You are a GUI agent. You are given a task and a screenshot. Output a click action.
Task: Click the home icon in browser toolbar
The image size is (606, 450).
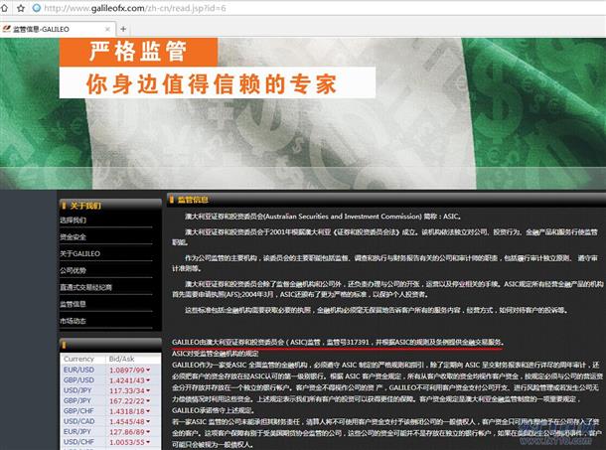4,8
